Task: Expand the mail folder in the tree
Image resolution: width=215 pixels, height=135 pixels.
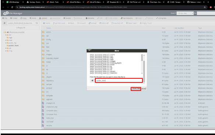Action: tap(6, 40)
